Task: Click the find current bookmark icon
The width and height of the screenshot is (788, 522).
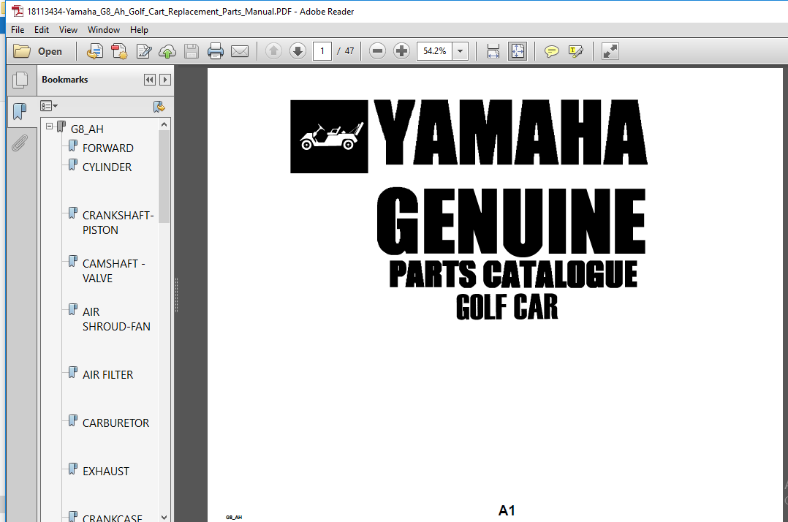Action: [x=159, y=107]
